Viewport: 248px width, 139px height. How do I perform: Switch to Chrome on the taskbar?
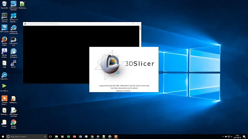(x=92, y=137)
